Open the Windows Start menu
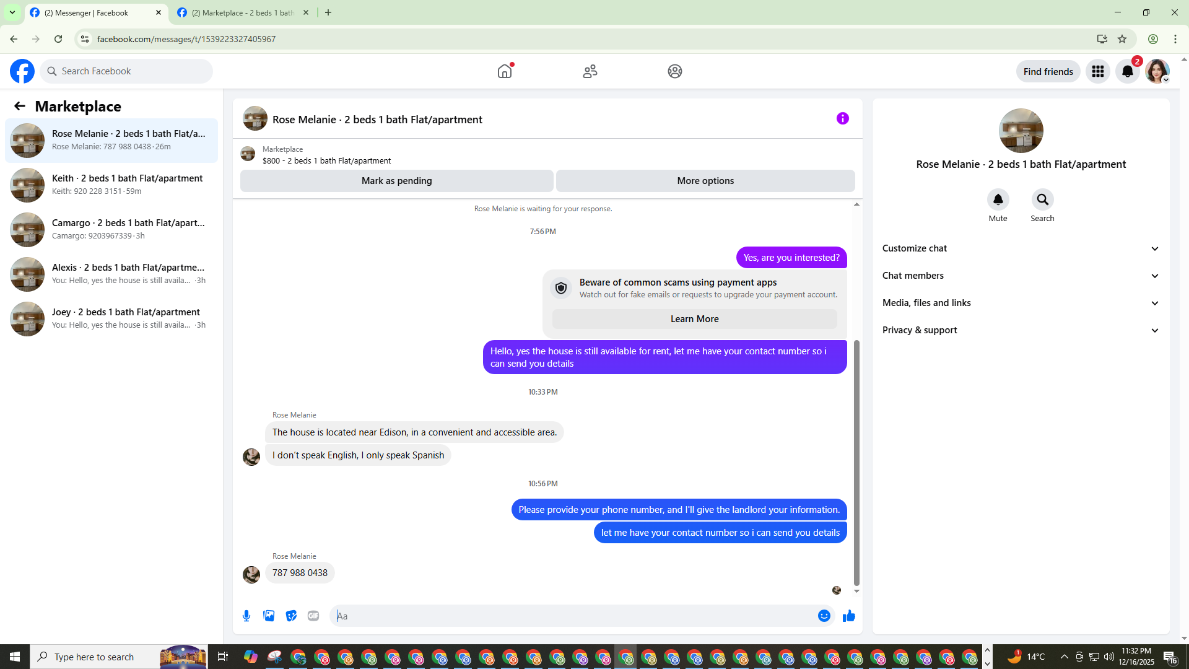This screenshot has height=669, width=1189. [15, 657]
